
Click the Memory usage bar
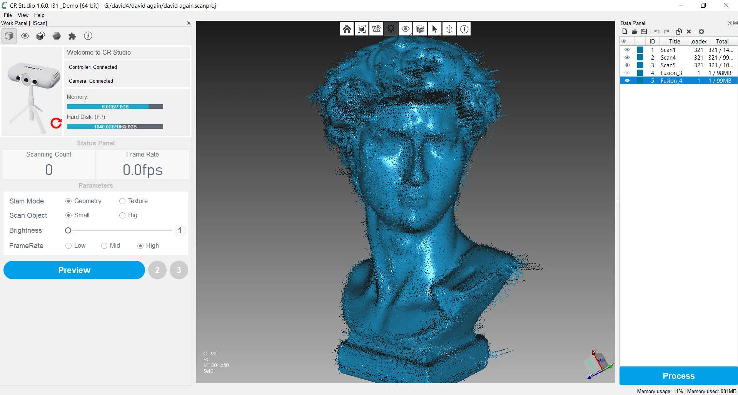[115, 107]
